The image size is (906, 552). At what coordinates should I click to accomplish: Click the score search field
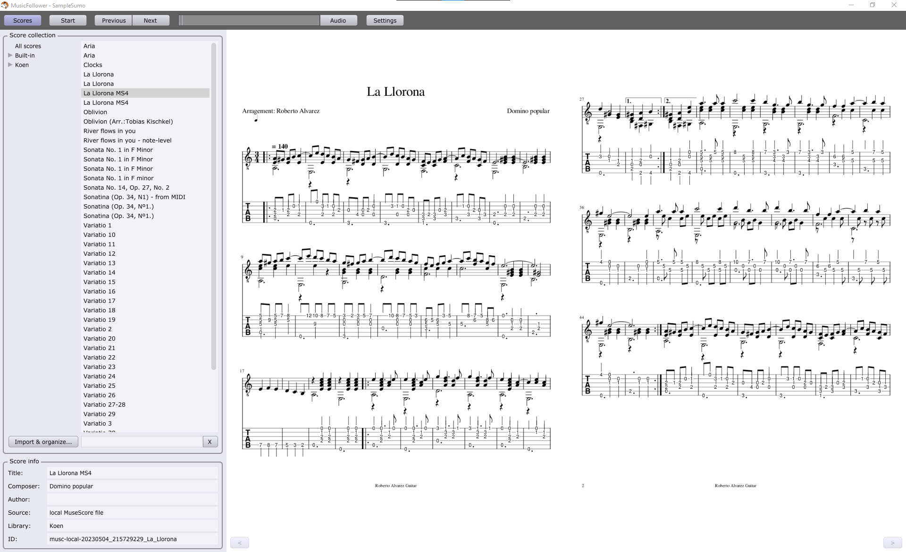pyautogui.click(x=142, y=442)
